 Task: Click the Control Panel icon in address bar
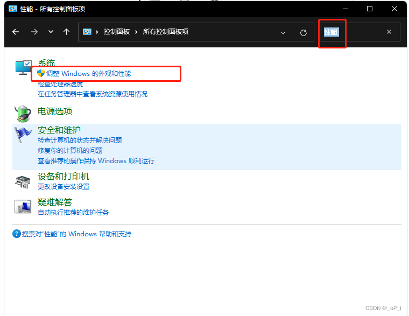(x=87, y=32)
